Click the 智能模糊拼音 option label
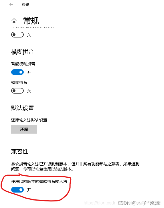 [23, 64]
